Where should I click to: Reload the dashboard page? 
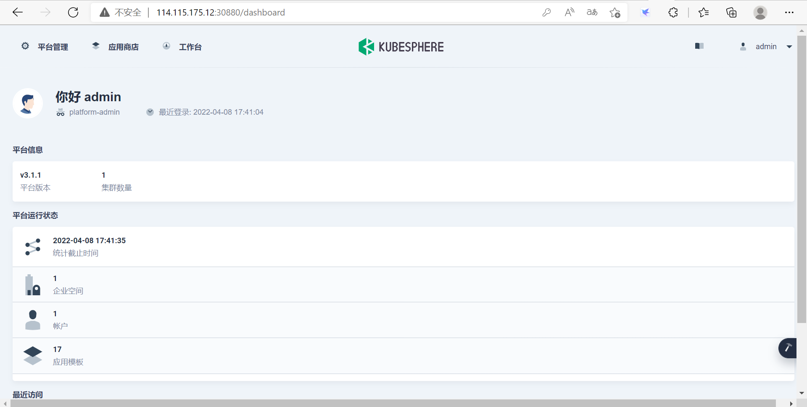coord(73,12)
